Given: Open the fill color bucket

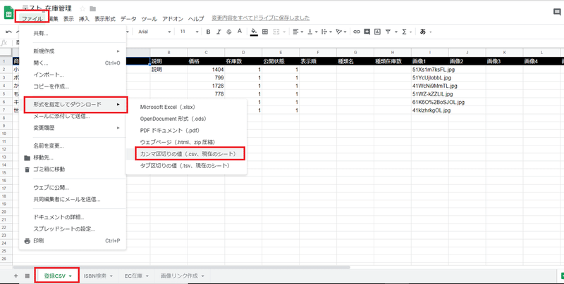Looking at the screenshot, I should click(x=255, y=32).
